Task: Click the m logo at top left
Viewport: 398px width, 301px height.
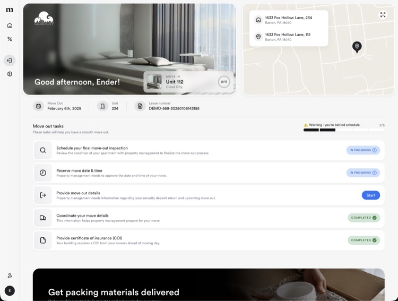Action: [x=10, y=10]
